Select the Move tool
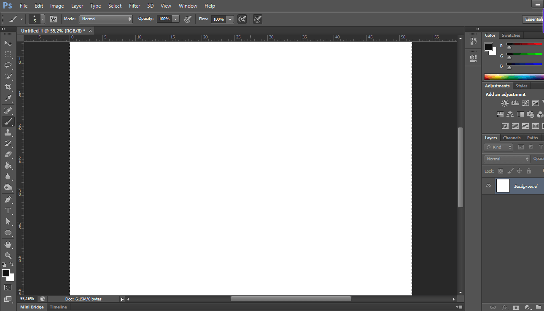Viewport: 544px width, 311px height. pos(8,43)
